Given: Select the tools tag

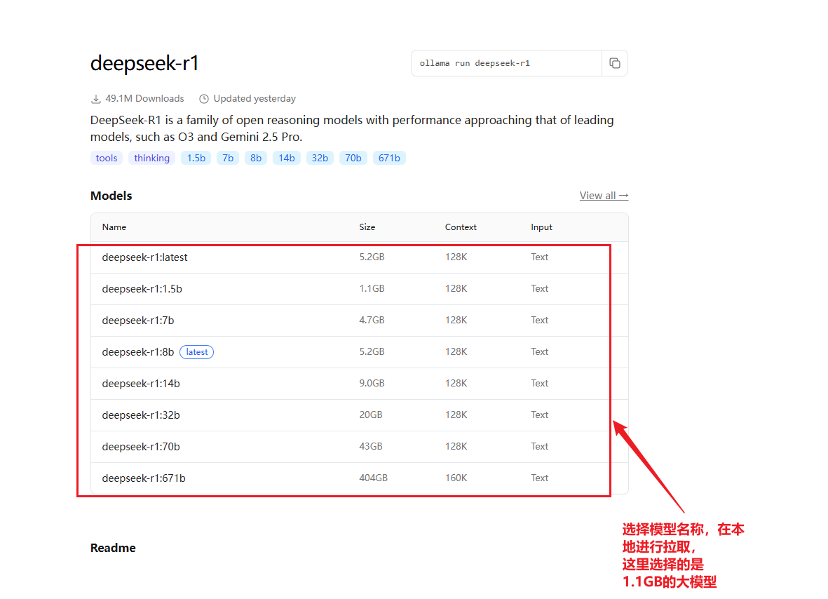Looking at the screenshot, I should click(x=107, y=158).
